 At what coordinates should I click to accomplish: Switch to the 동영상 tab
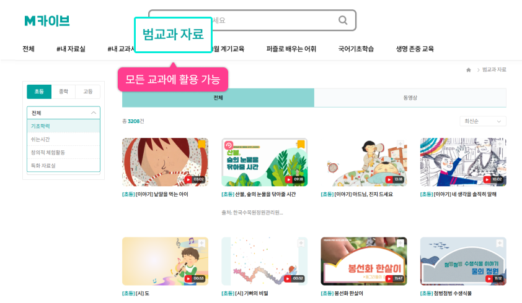tap(410, 98)
